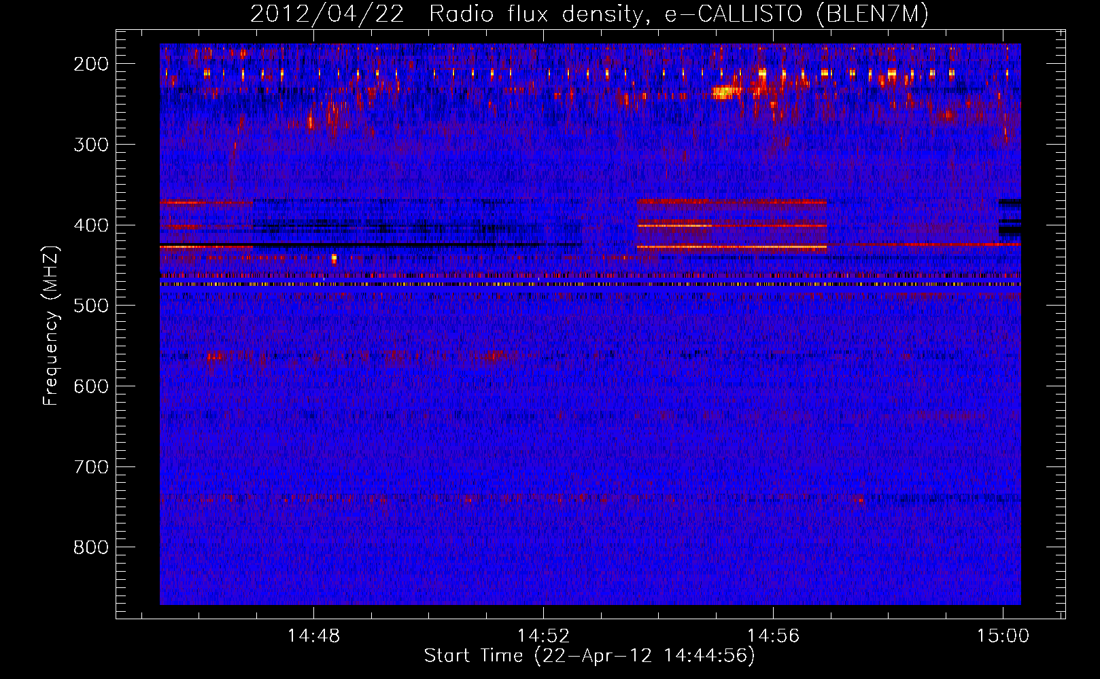Screen dimensions: 1100x679
Task: Click the 500 frequency tick label
Action: tap(91, 306)
